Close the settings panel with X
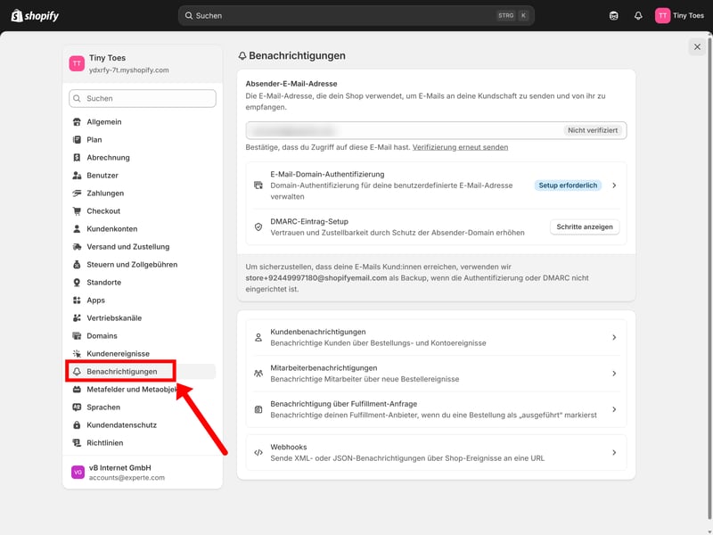 (x=697, y=46)
